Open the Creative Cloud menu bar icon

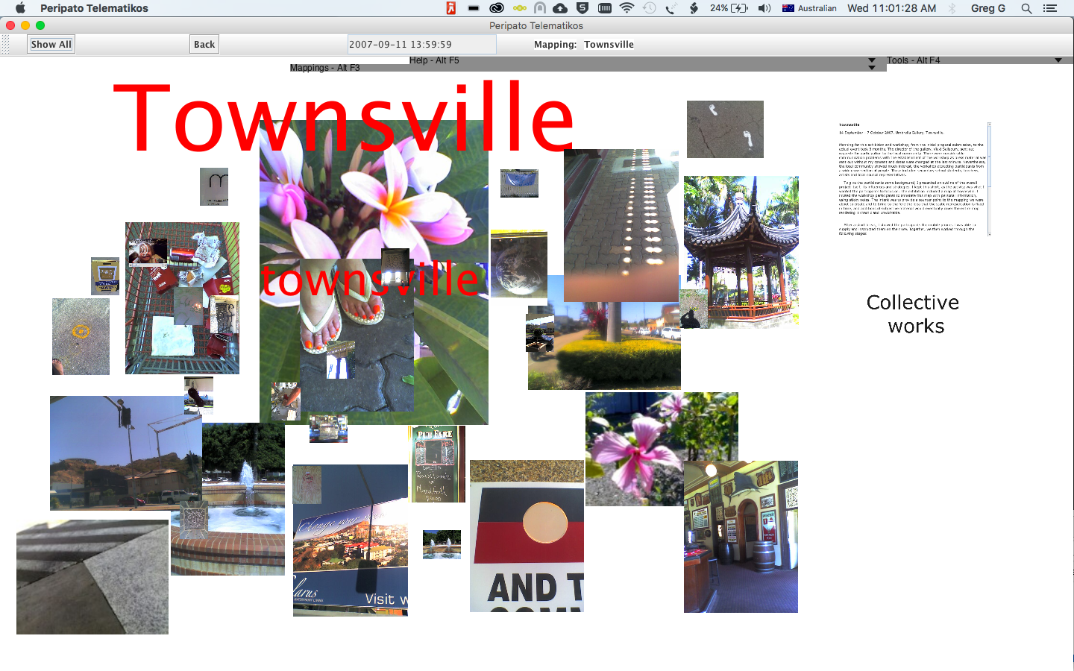[x=496, y=8]
